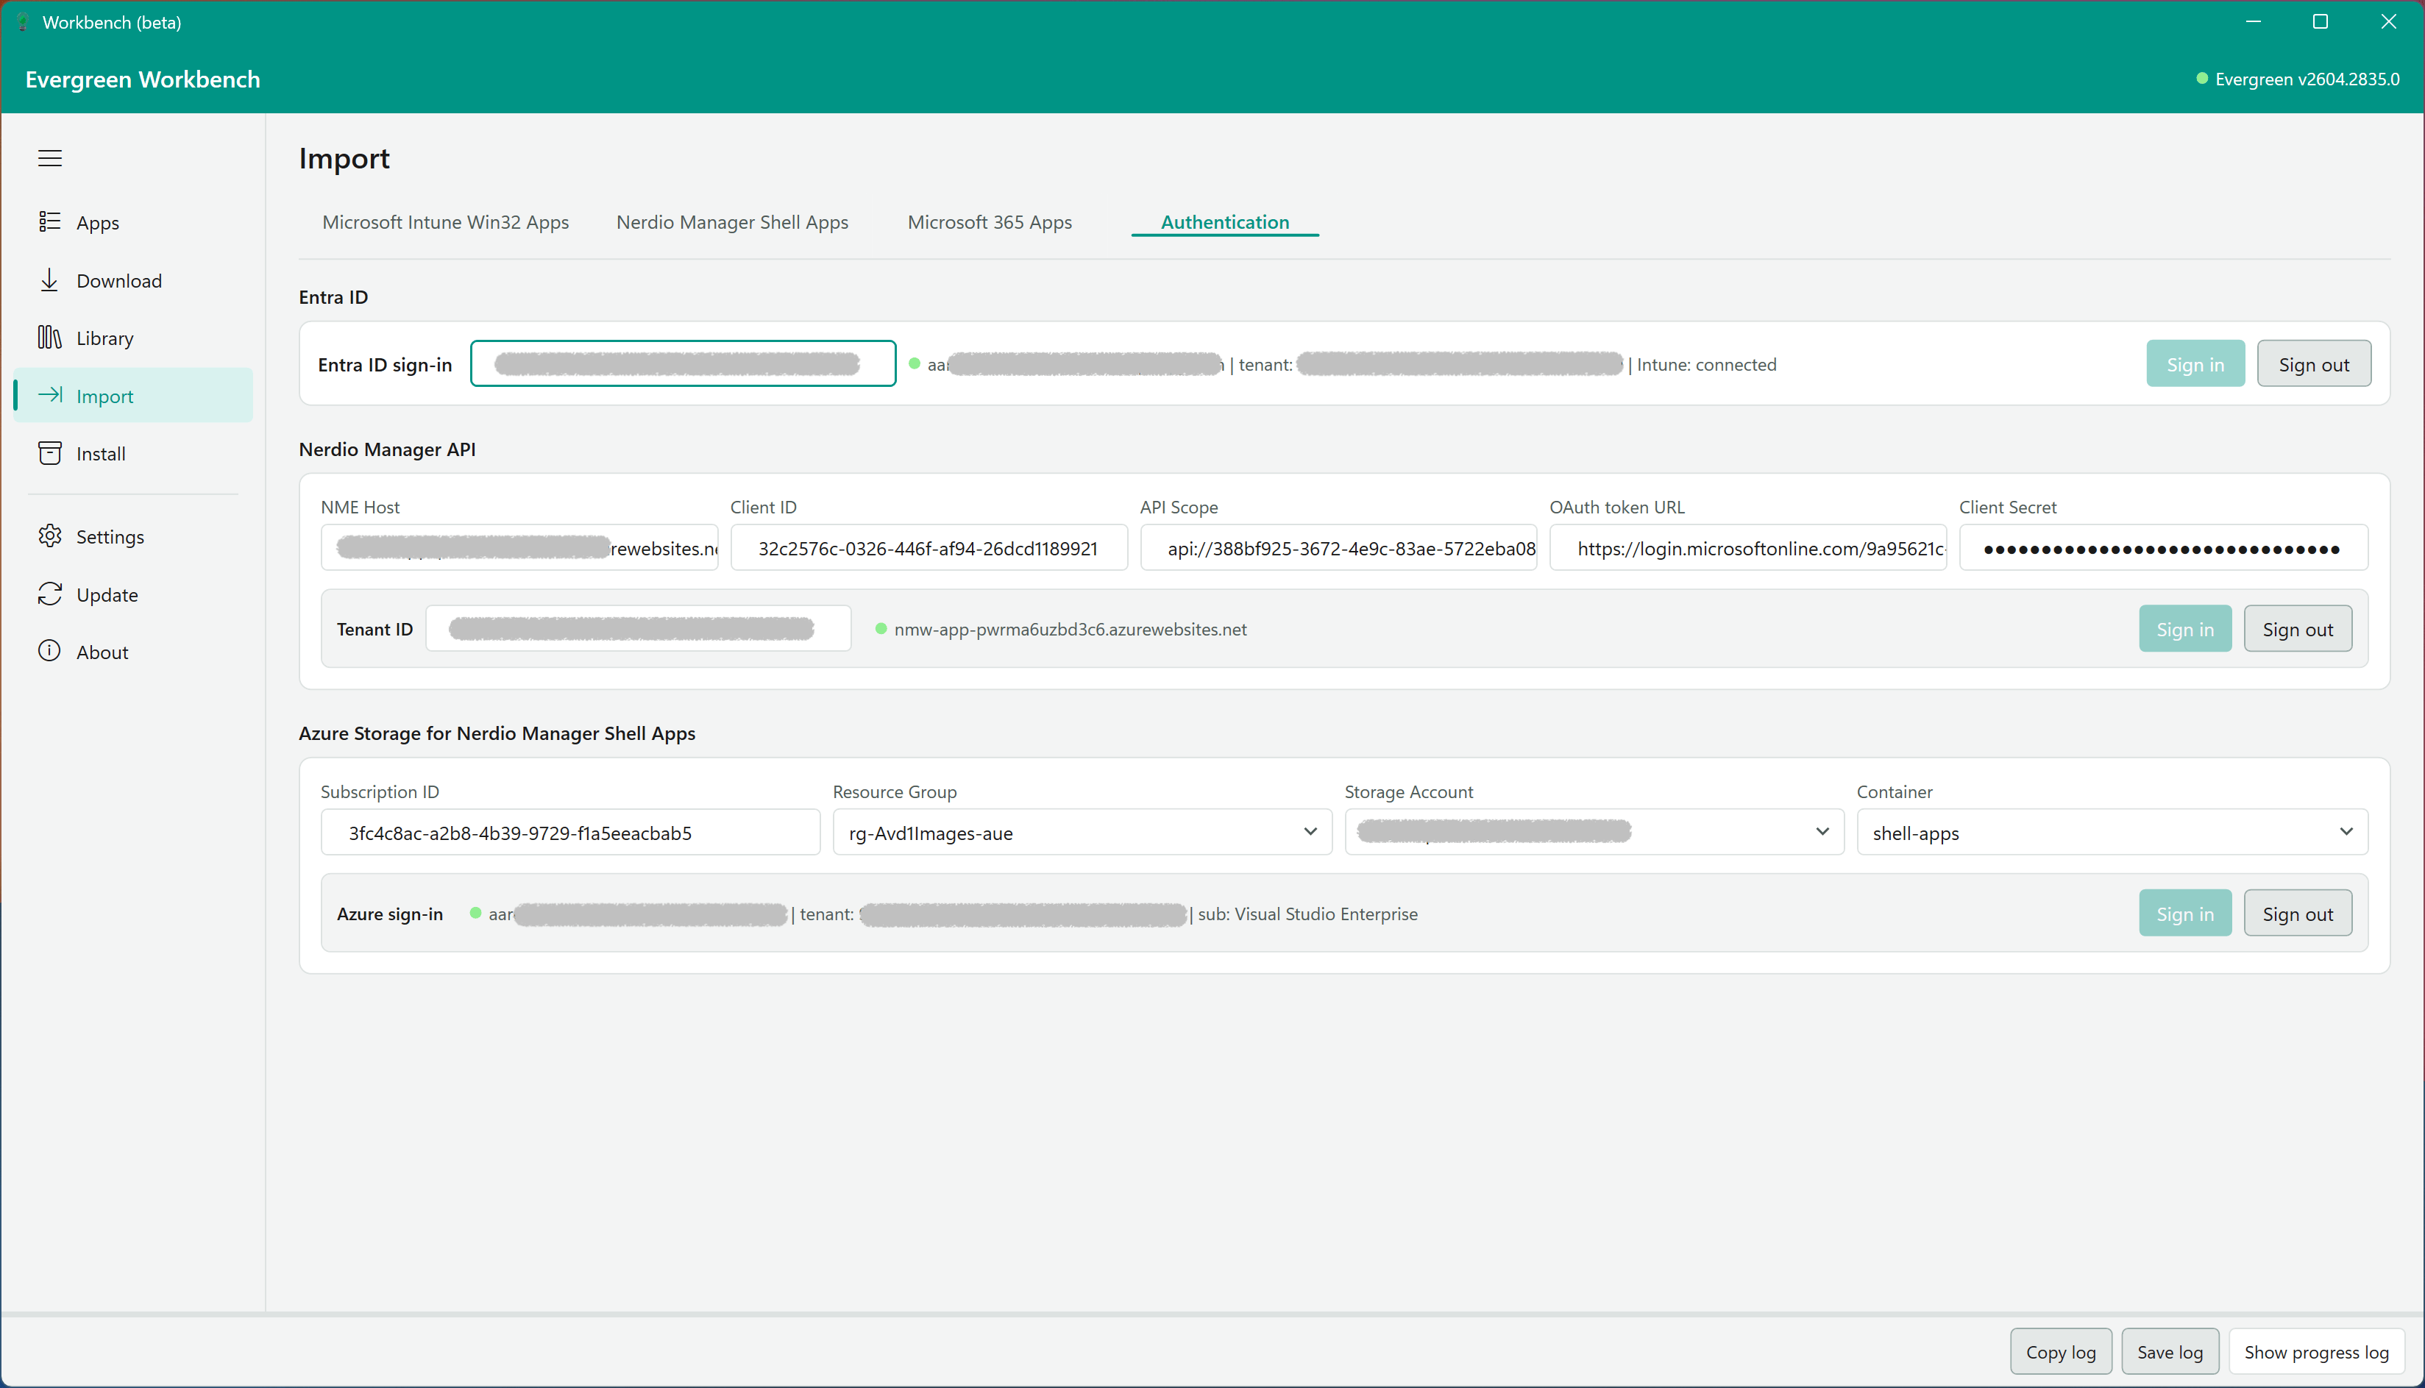This screenshot has width=2425, height=1388.
Task: Maximize the Workbench window
Action: [2320, 22]
